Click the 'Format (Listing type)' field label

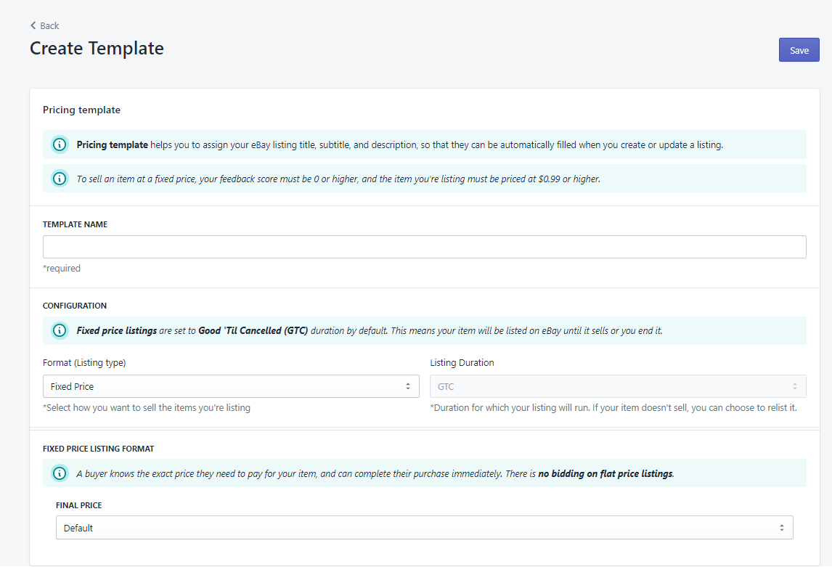(x=84, y=362)
